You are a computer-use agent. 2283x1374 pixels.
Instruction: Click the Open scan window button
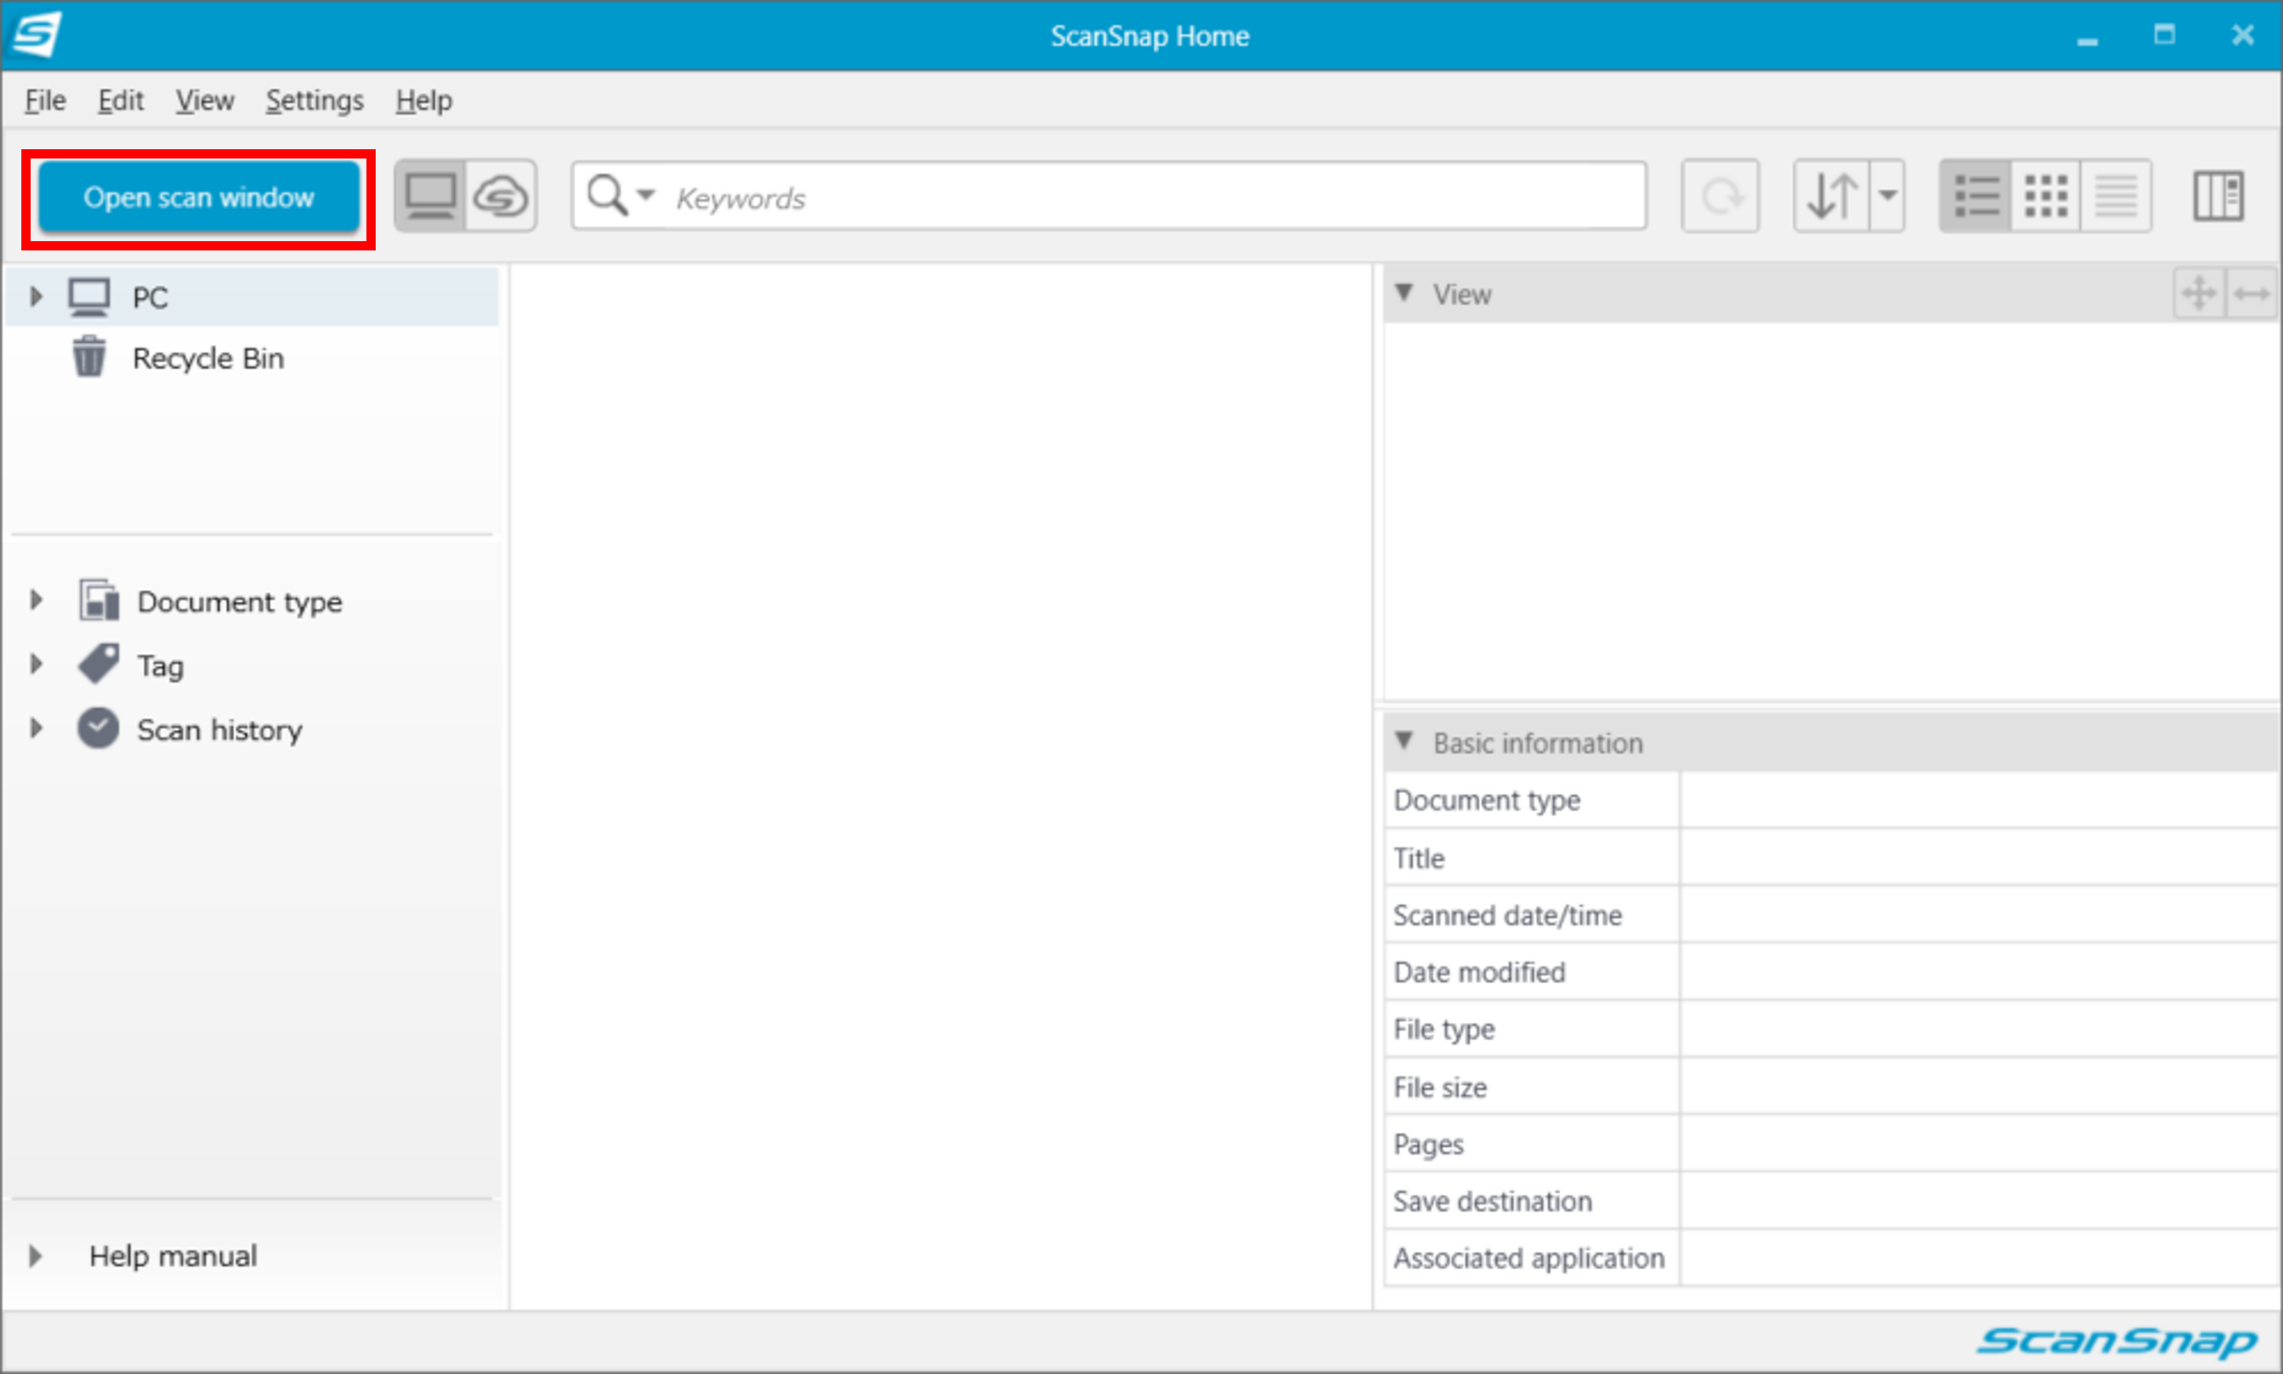click(198, 197)
